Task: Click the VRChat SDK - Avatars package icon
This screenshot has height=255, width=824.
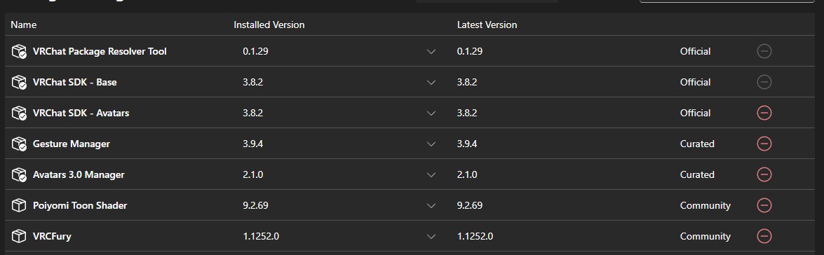Action: pos(19,113)
